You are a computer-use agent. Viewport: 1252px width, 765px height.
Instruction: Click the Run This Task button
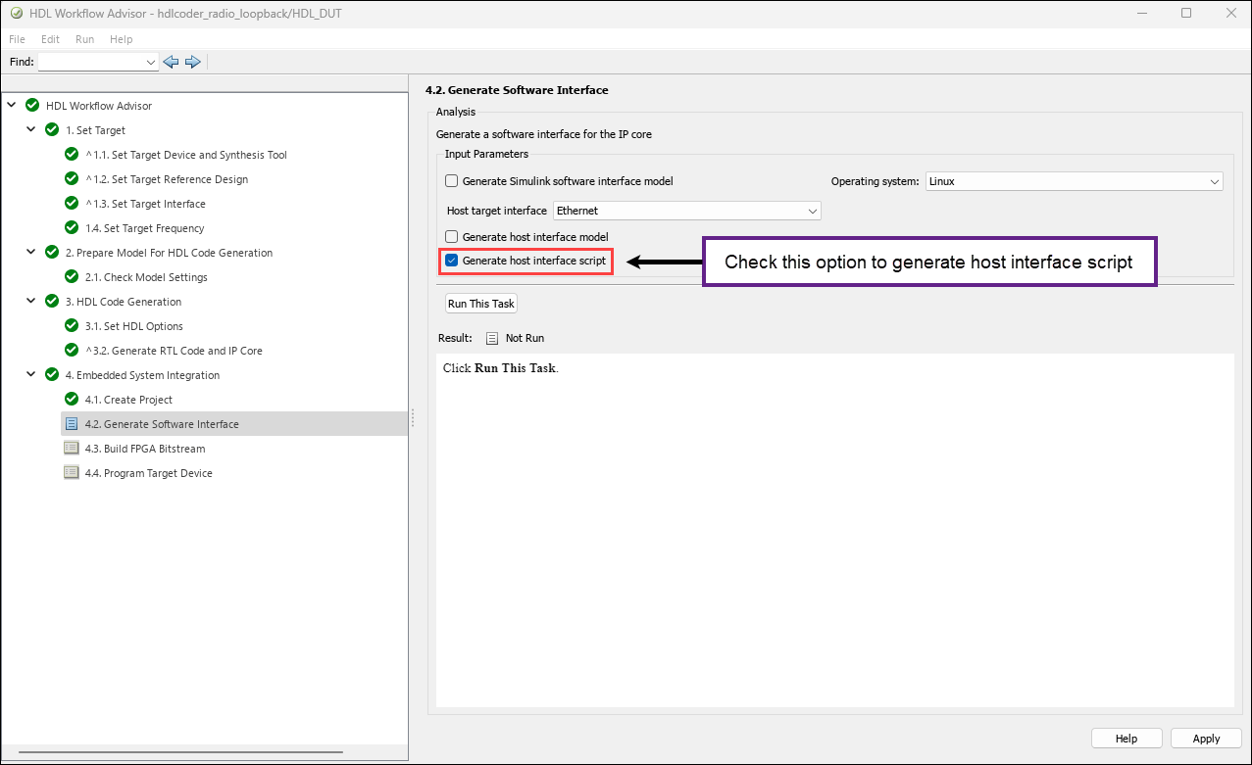click(x=481, y=304)
